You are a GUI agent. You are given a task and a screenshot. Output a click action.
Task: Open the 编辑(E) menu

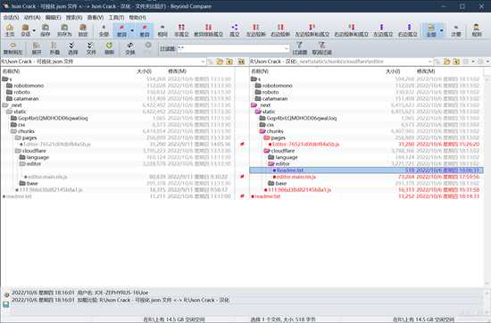[x=53, y=18]
